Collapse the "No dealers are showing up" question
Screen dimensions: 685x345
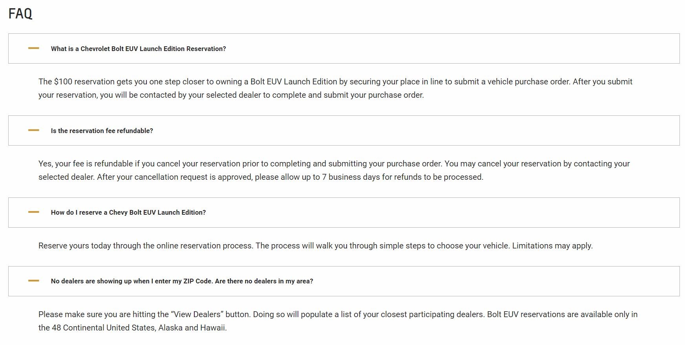click(182, 281)
